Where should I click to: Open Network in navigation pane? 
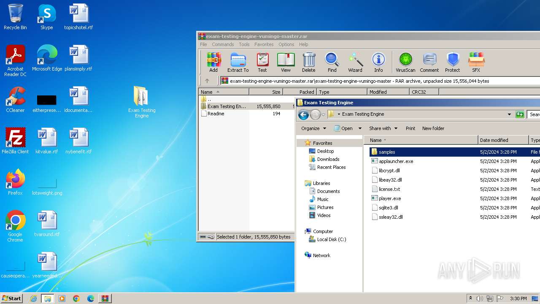point(317,255)
